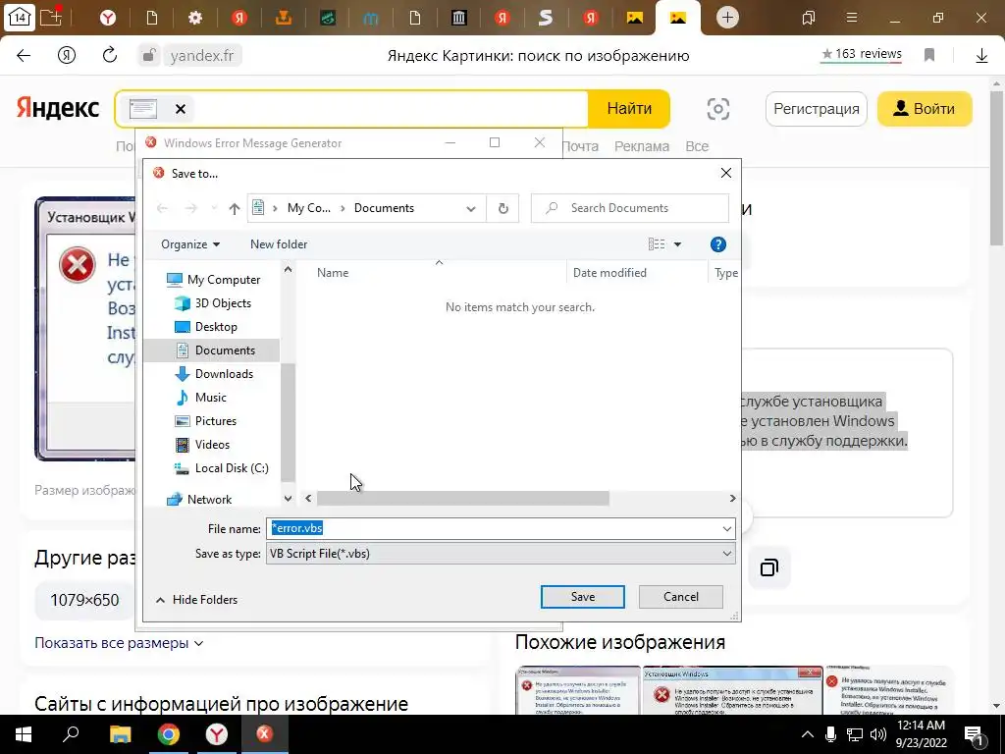Select the 1079×650 size option
Screen dimensions: 1005x754
tap(84, 600)
